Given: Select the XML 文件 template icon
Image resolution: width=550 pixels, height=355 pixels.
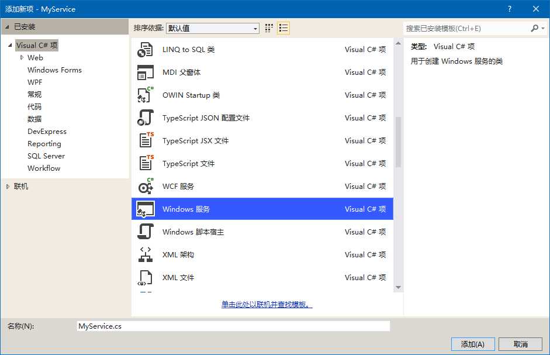Looking at the screenshot, I should (x=145, y=277).
